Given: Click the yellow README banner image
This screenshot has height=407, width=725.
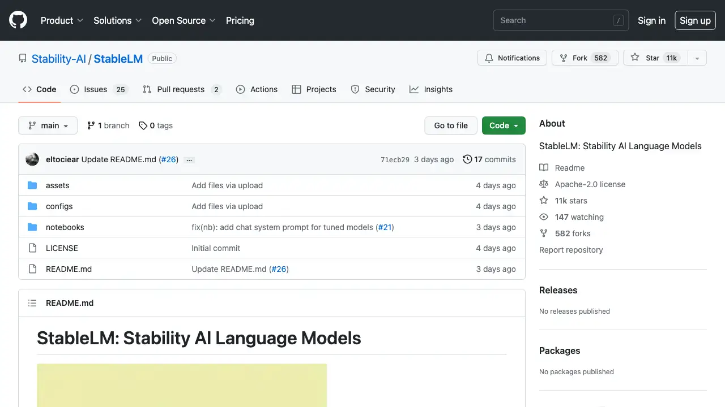Looking at the screenshot, I should click(182, 385).
